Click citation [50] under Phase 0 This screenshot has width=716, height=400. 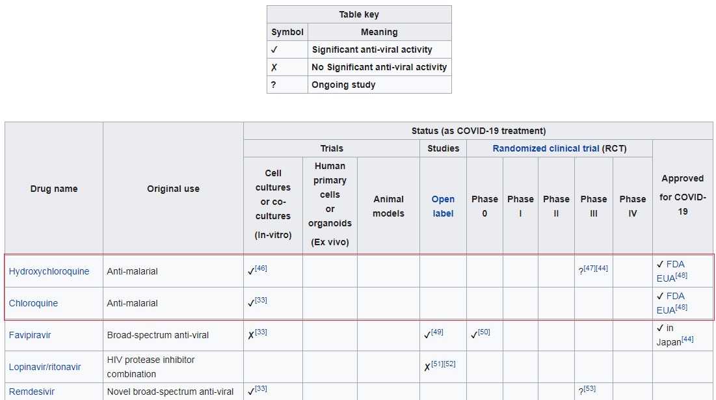pyautogui.click(x=484, y=332)
